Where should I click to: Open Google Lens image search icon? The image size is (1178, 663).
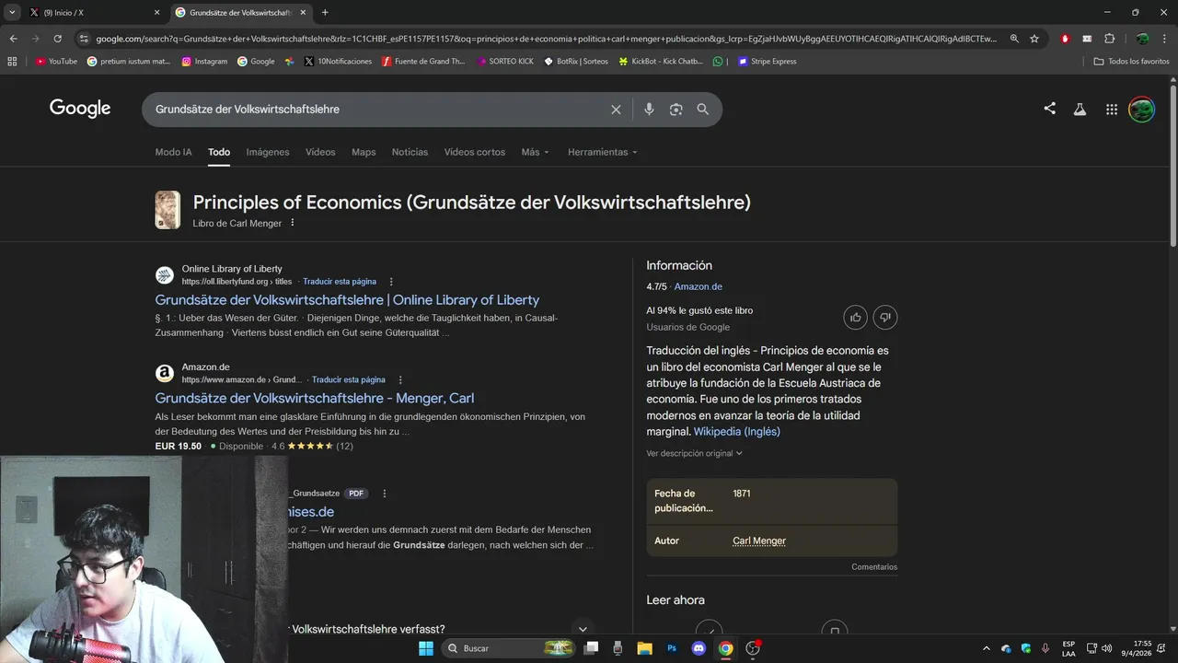pos(676,110)
